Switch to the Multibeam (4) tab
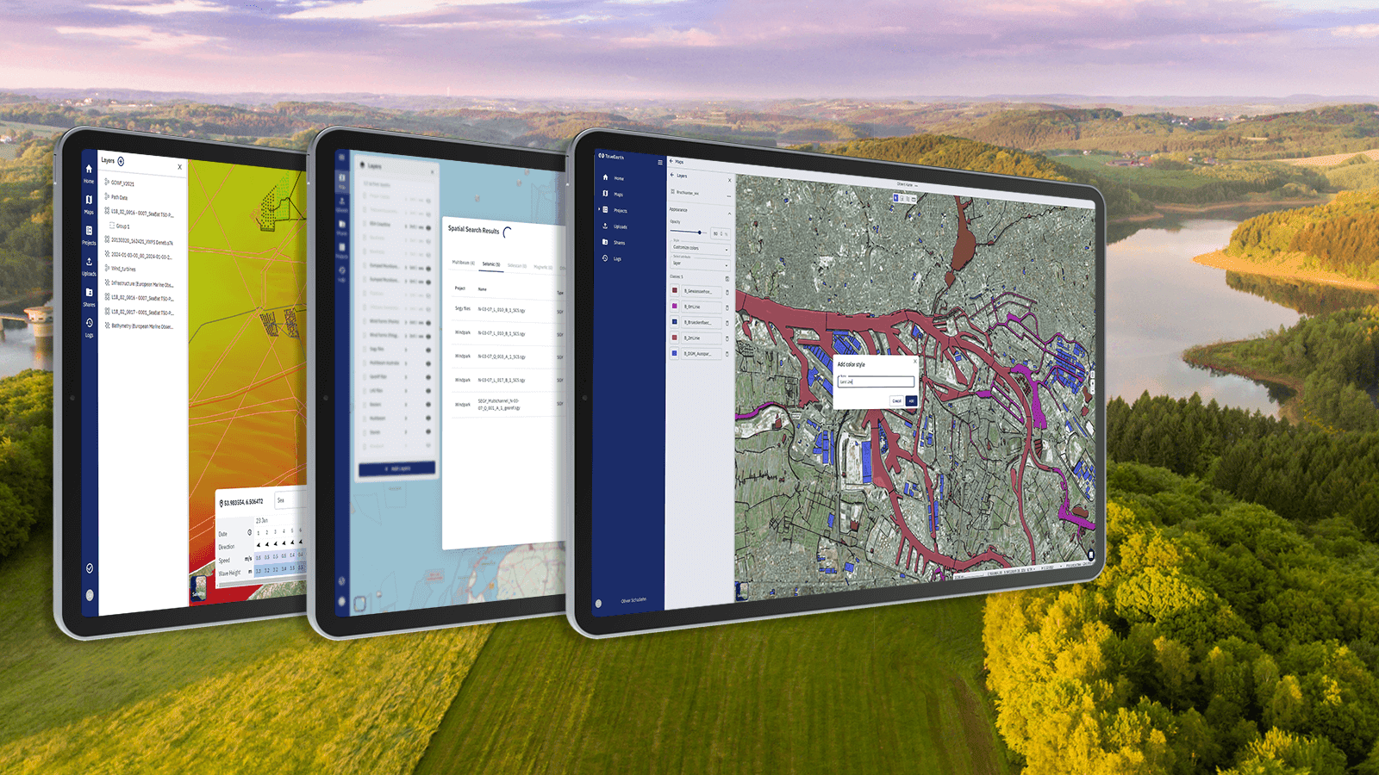The height and width of the screenshot is (775, 1379). 463,263
